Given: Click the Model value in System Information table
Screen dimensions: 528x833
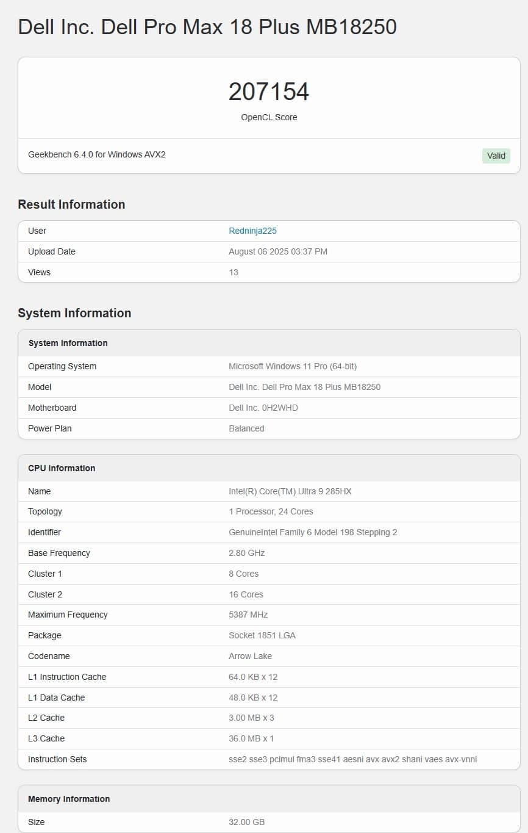Looking at the screenshot, I should 304,387.
